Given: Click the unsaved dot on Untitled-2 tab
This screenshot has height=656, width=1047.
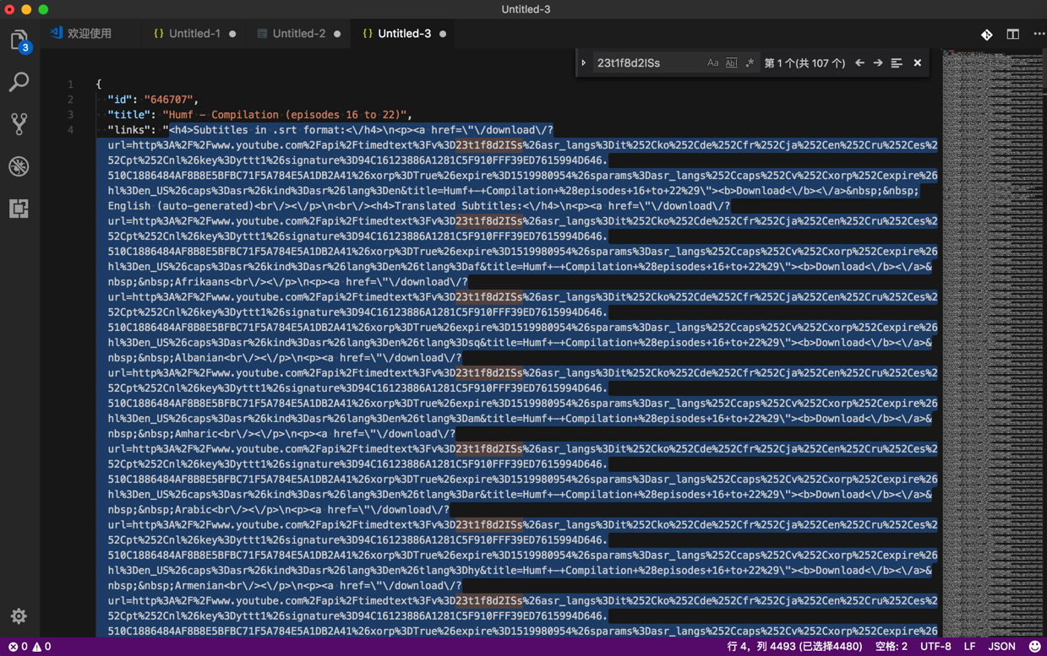Looking at the screenshot, I should pos(337,34).
